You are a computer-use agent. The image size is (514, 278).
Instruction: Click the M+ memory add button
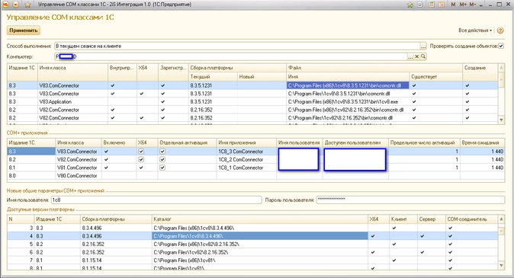(x=463, y=5)
